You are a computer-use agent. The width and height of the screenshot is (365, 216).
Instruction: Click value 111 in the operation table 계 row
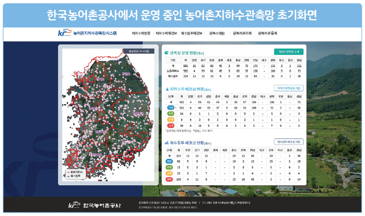click(299, 66)
